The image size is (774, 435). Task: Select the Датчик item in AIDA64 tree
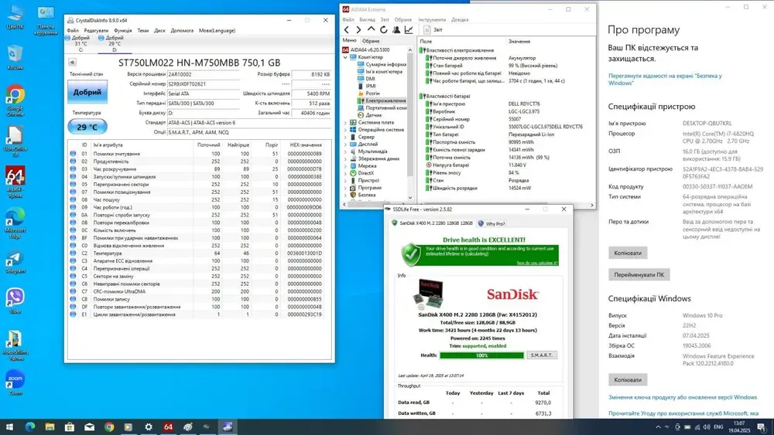373,114
